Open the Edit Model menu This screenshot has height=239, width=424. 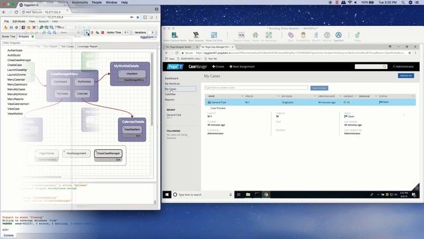[19, 21]
